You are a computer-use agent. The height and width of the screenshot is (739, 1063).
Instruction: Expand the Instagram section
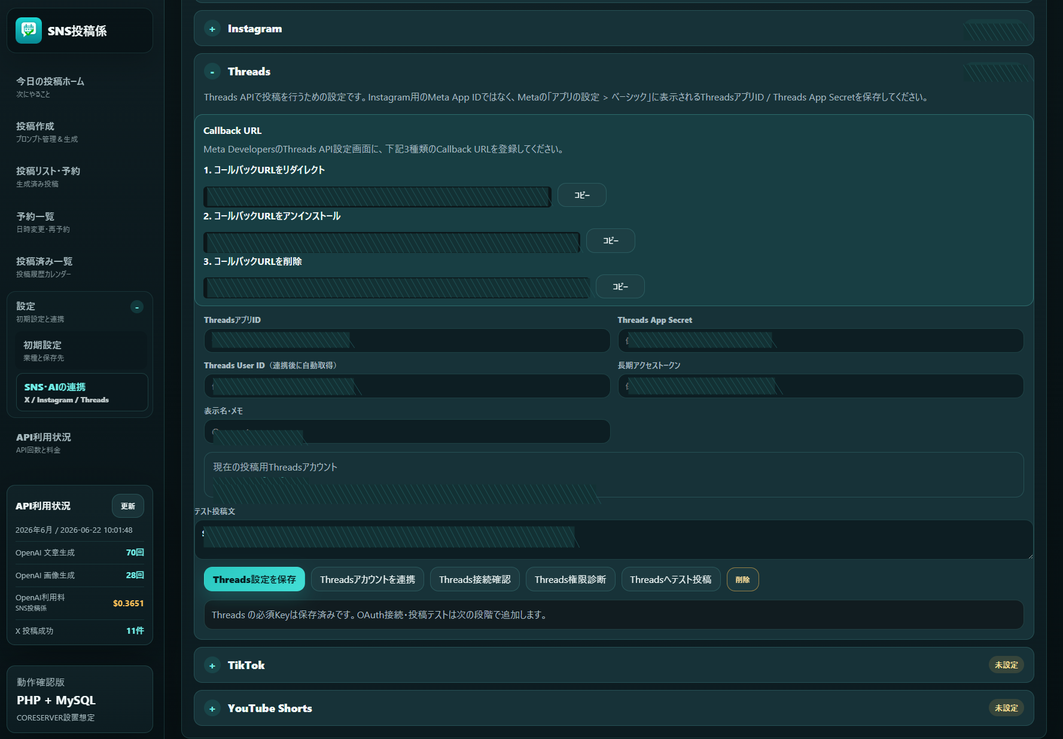pyautogui.click(x=212, y=29)
